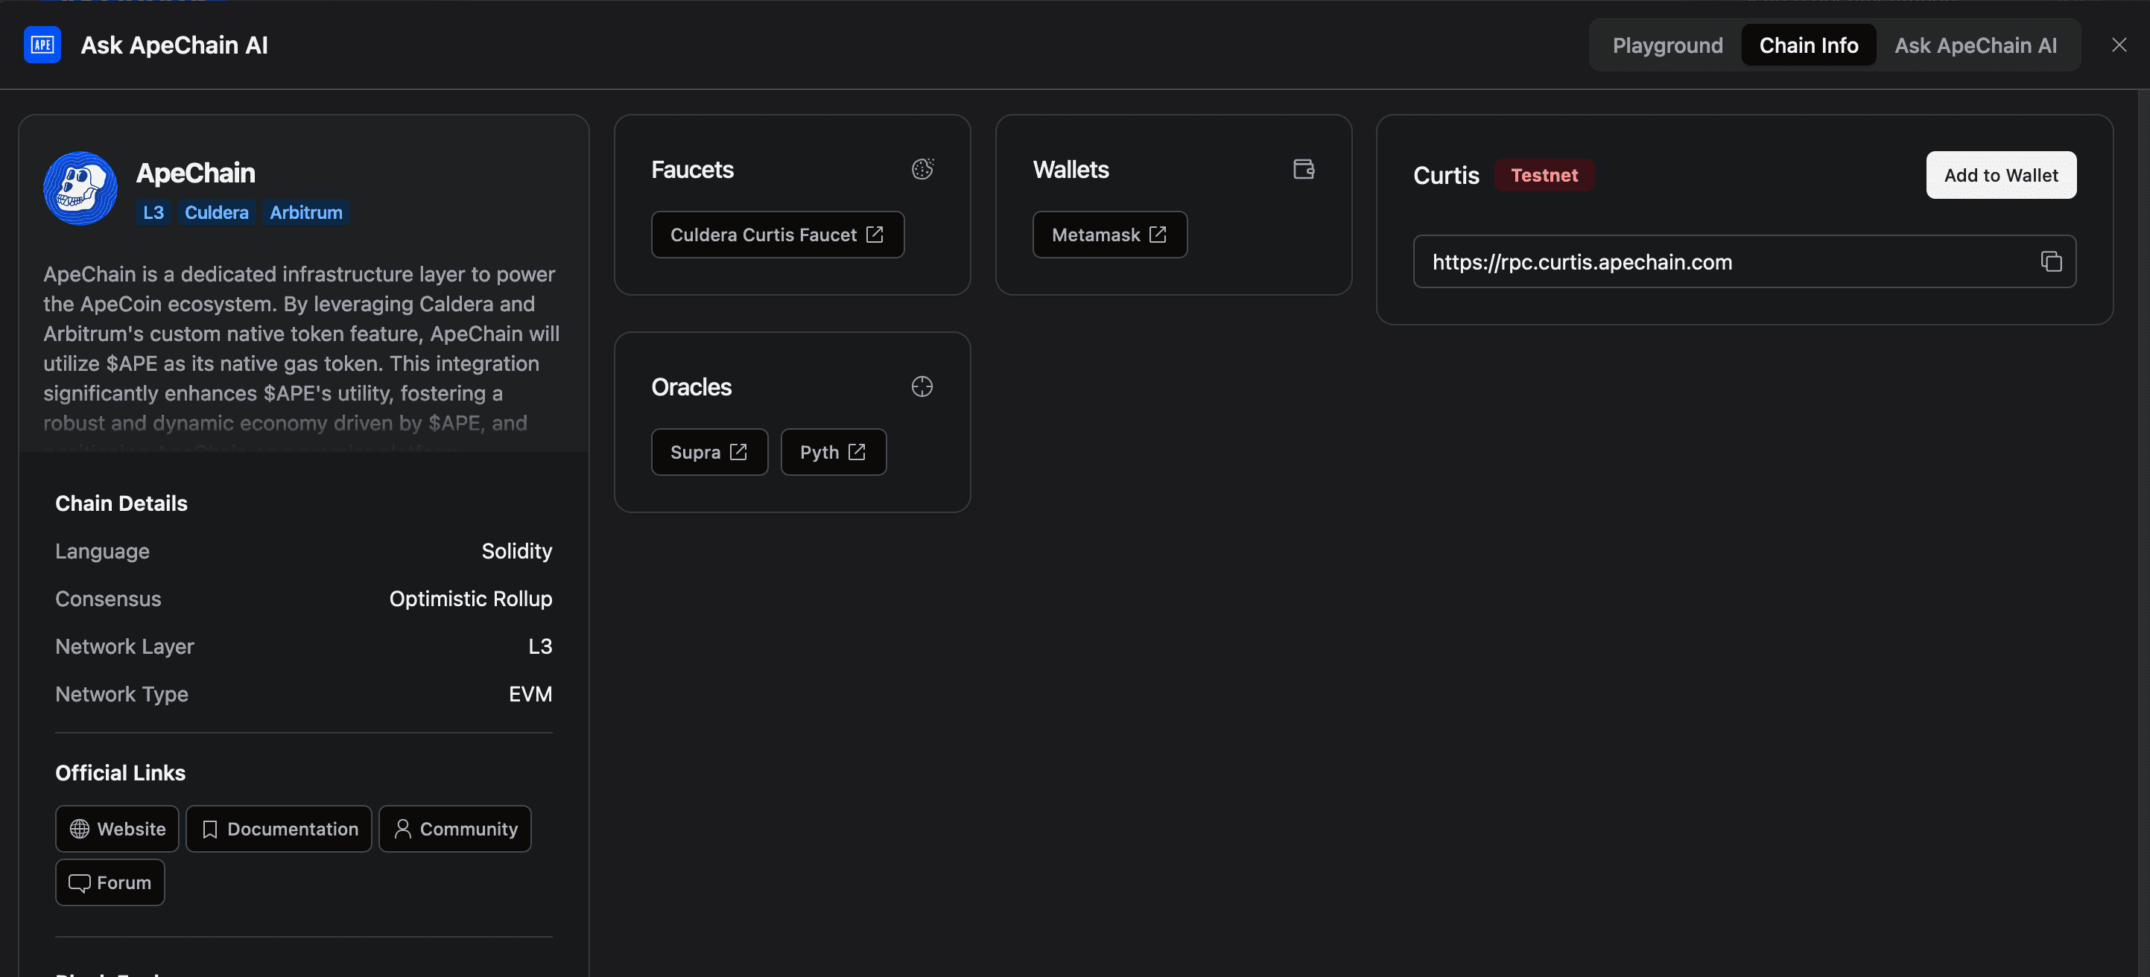Open the Supra oracle link

tap(709, 452)
